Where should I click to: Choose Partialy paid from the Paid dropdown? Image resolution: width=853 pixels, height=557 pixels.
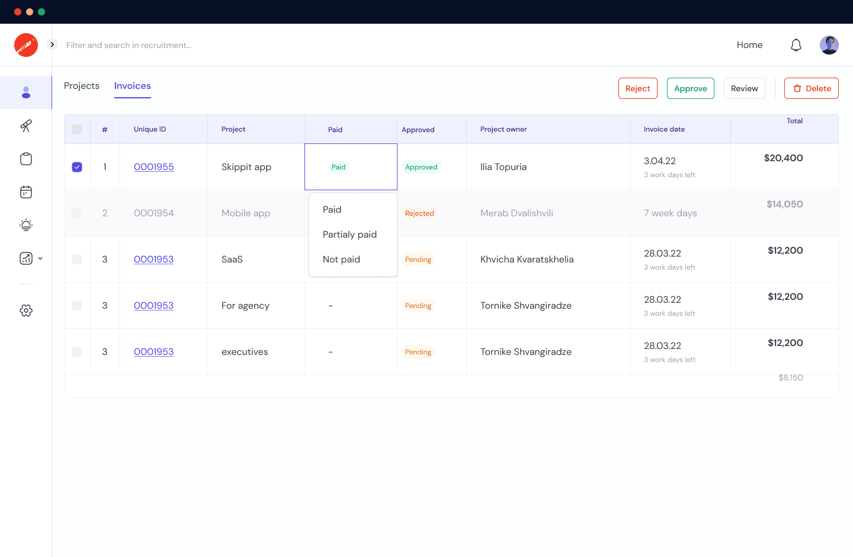tap(349, 234)
